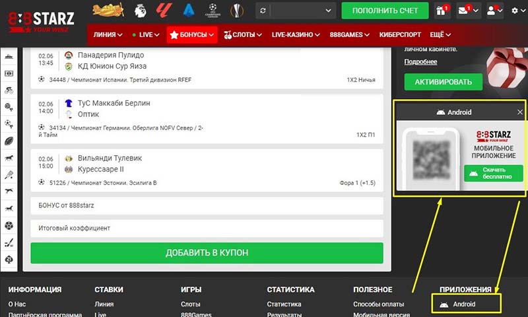Click the Панадерия Пулидо team logo
The image size is (528, 317).
(69, 55)
